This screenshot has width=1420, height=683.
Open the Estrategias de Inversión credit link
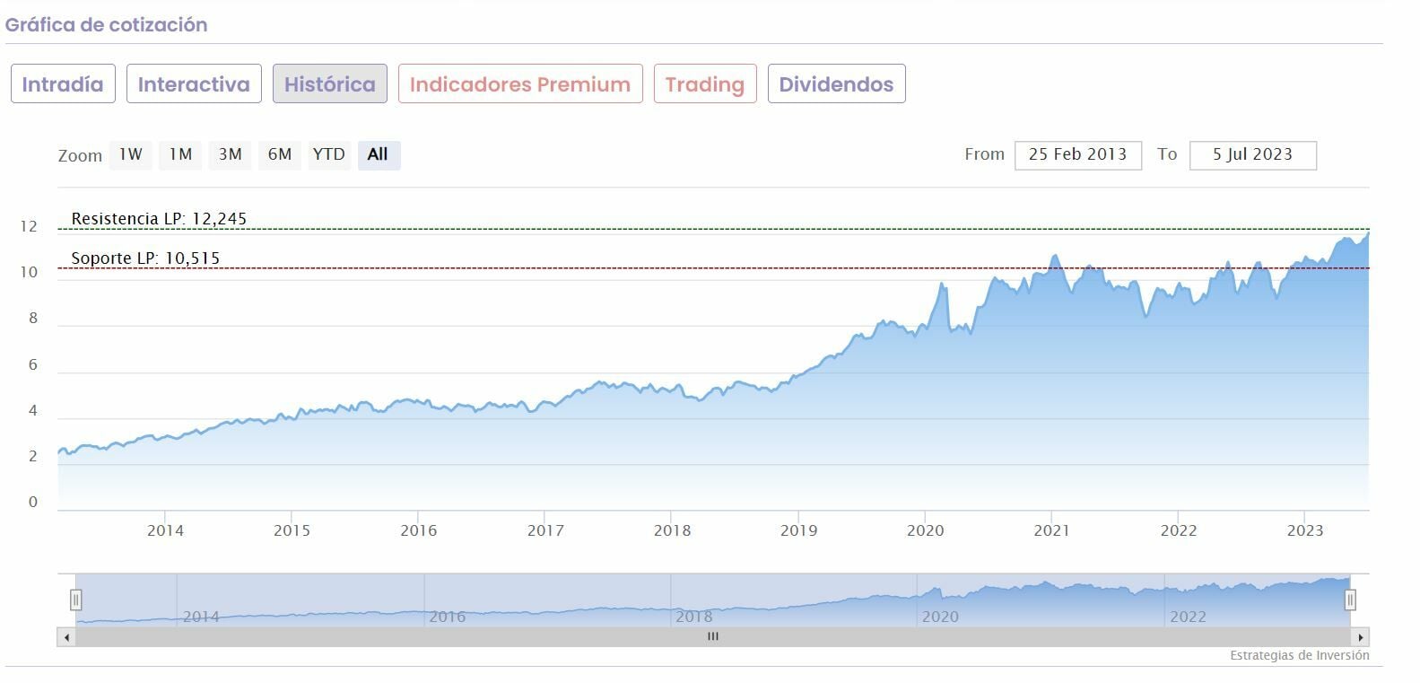[1299, 656]
